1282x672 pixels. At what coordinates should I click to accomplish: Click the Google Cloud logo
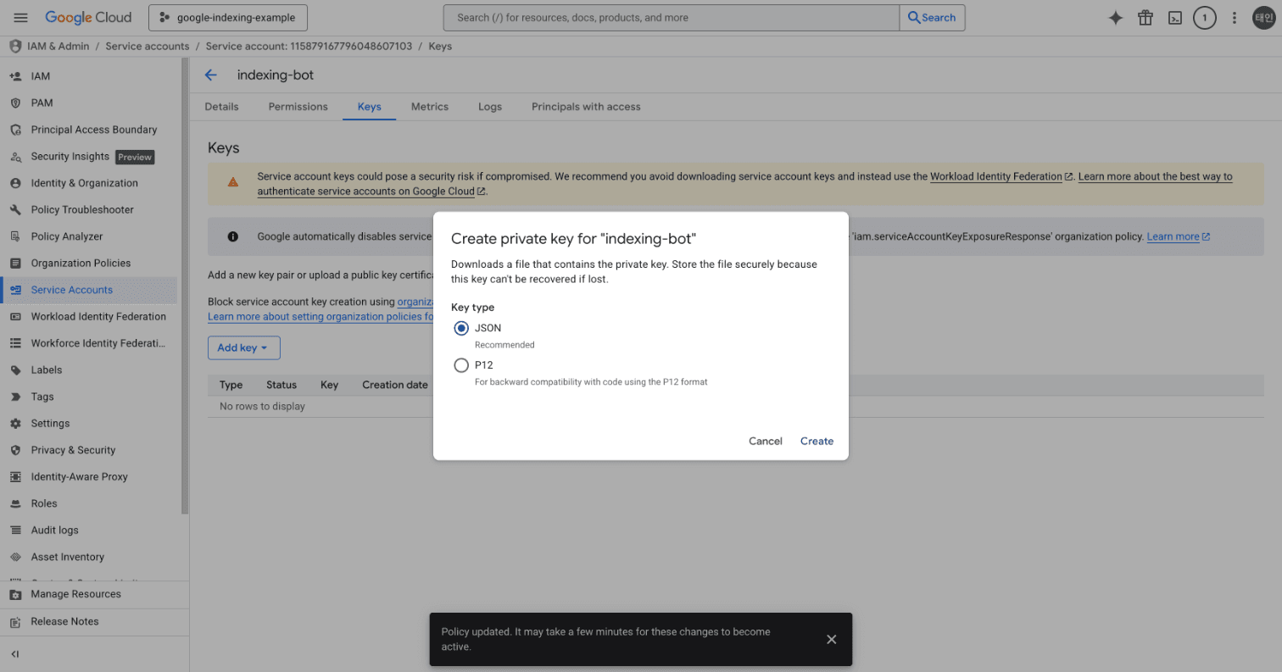(88, 18)
